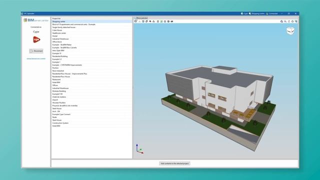Select the Office block project
320x180 pixels.
tap(92, 41)
